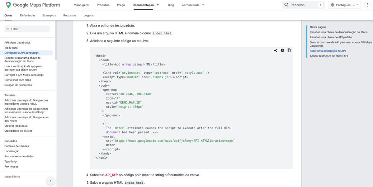Image resolution: width=373 pixels, height=187 pixels.
Task: Open Localização concept link
Action: pyautogui.click(x=12, y=151)
